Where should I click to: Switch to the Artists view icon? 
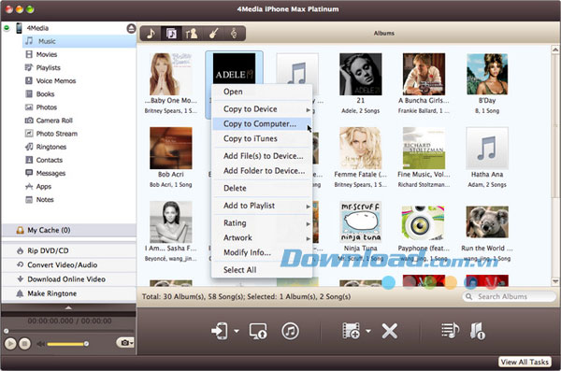192,34
